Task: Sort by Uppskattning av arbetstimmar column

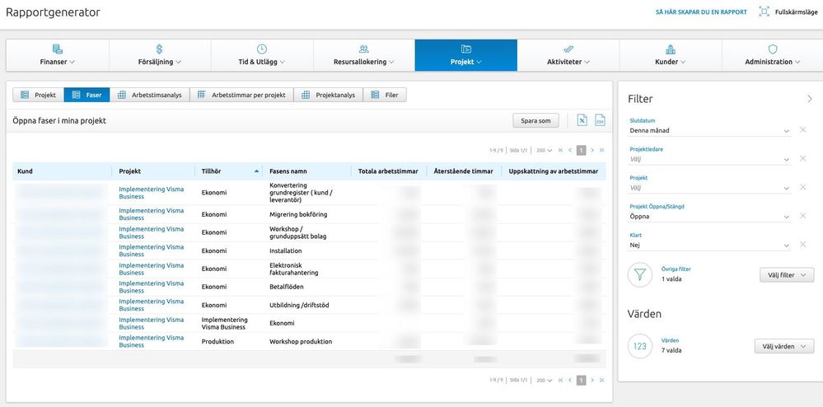Action: (x=554, y=171)
